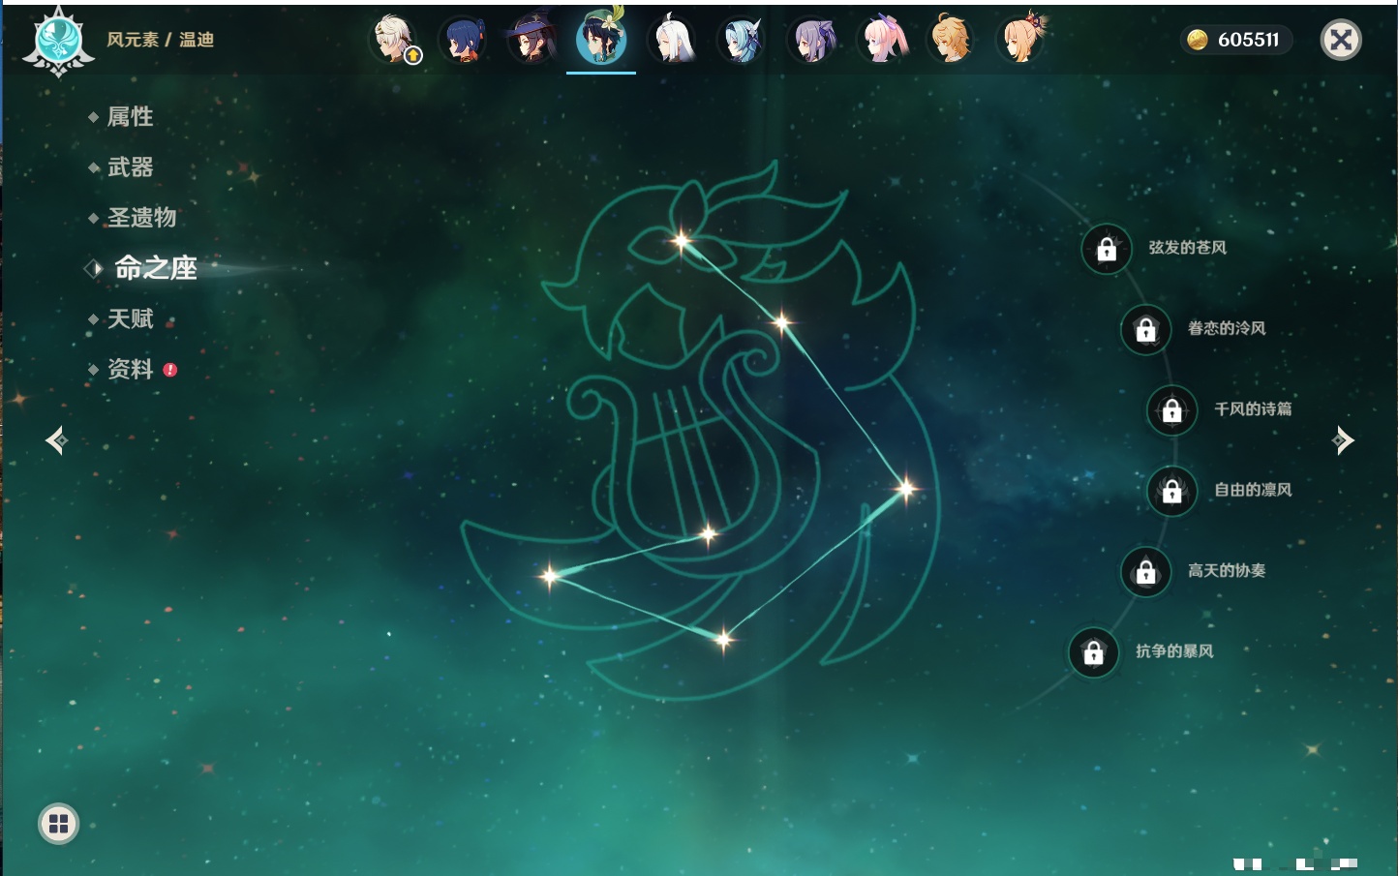This screenshot has height=876, width=1398.
Task: Go to the previous character with left arrow
Action: pyautogui.click(x=56, y=440)
